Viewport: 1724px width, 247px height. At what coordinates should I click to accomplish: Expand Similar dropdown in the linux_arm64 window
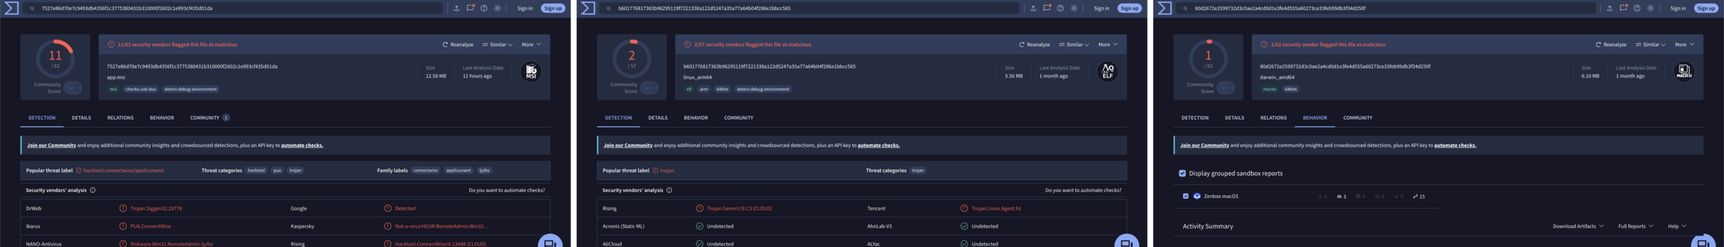click(x=1074, y=44)
